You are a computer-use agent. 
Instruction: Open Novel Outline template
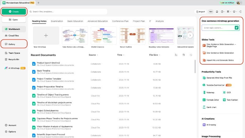click(x=132, y=35)
